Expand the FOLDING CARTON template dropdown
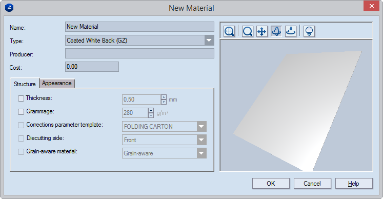Screen dimensions: 383x199 pos(201,127)
